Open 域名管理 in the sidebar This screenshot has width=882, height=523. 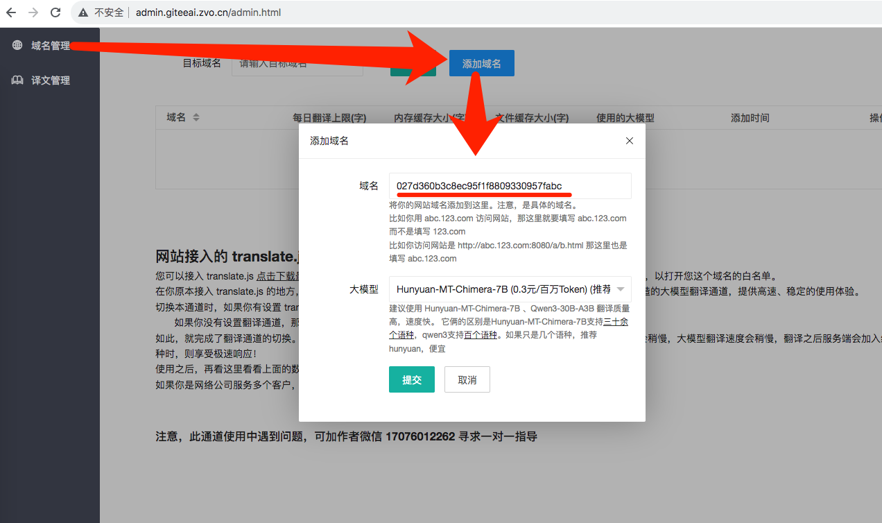click(50, 46)
